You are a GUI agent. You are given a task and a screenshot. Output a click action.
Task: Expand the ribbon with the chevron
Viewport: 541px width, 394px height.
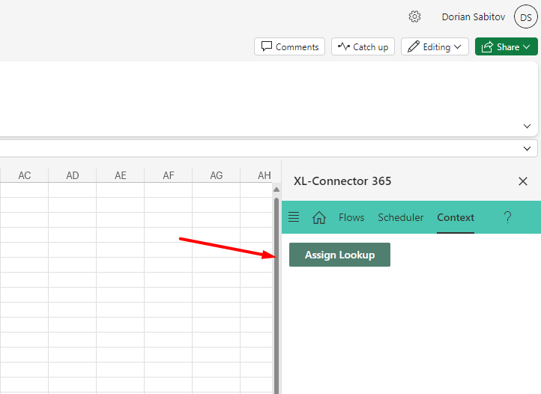pos(527,127)
